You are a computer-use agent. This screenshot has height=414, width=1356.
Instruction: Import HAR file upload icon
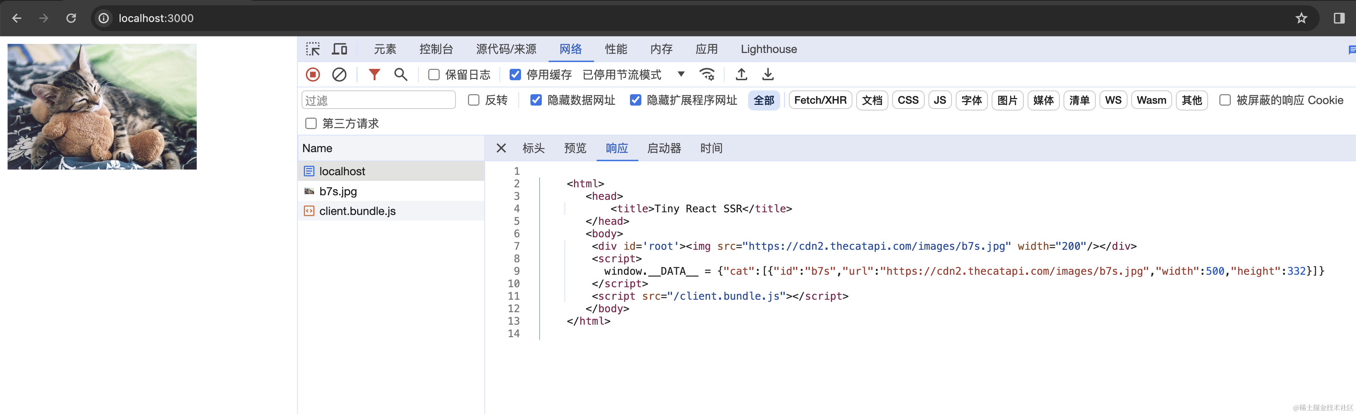[x=741, y=75]
